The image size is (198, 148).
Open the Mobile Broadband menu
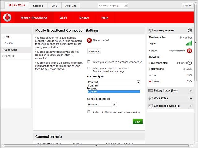point(34,18)
